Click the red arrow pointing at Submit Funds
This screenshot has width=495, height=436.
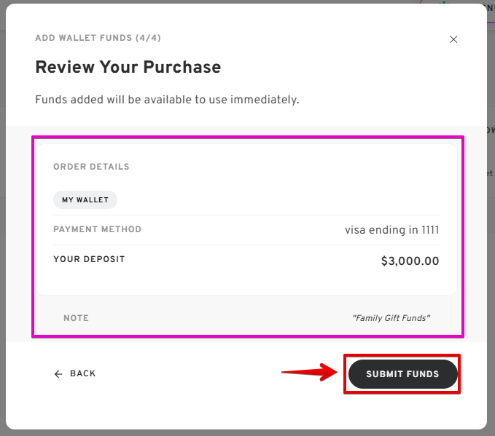pos(308,373)
